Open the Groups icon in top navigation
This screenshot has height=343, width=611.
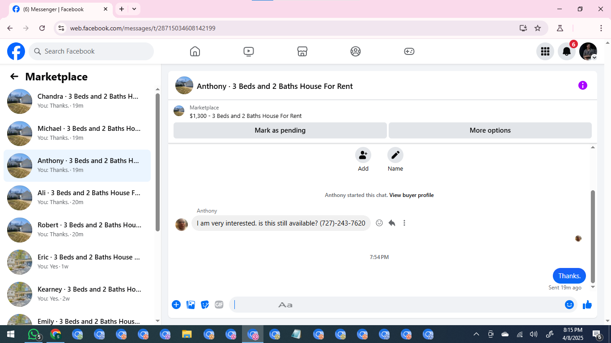pos(356,51)
